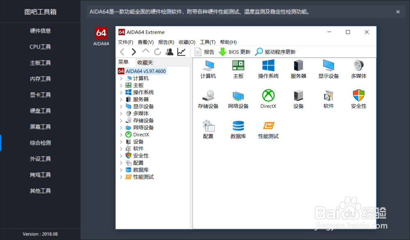Expand the 网络设备 tree node
410x240 pixels.
coord(121,128)
